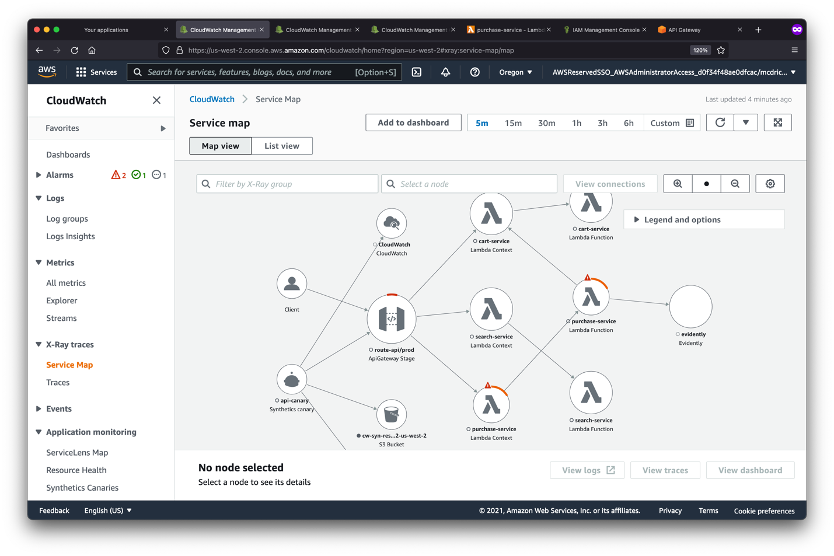Select the cw-syn-res...2-us-west-2 S3 Bucket node
The width and height of the screenshot is (834, 556).
[x=391, y=414]
